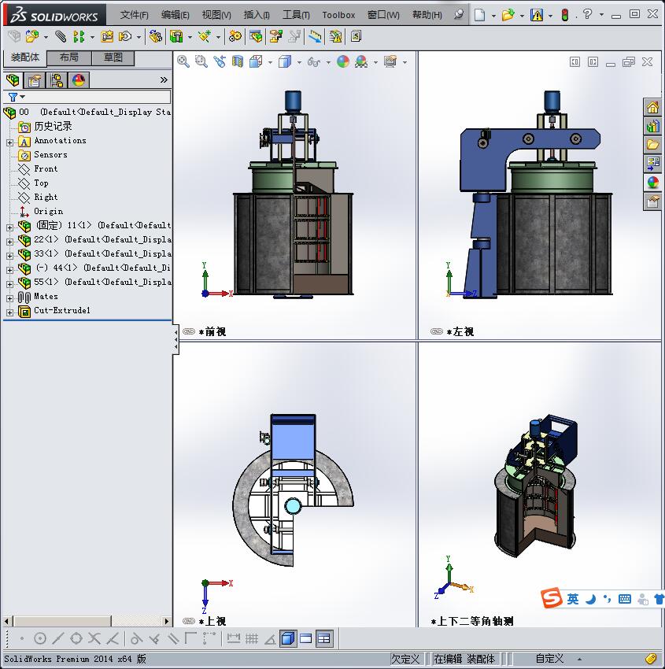The image size is (665, 669).
Task: Open Appearances task pane tab
Action: coord(652,183)
